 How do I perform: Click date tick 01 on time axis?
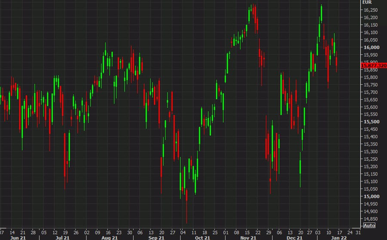click(x=226, y=232)
